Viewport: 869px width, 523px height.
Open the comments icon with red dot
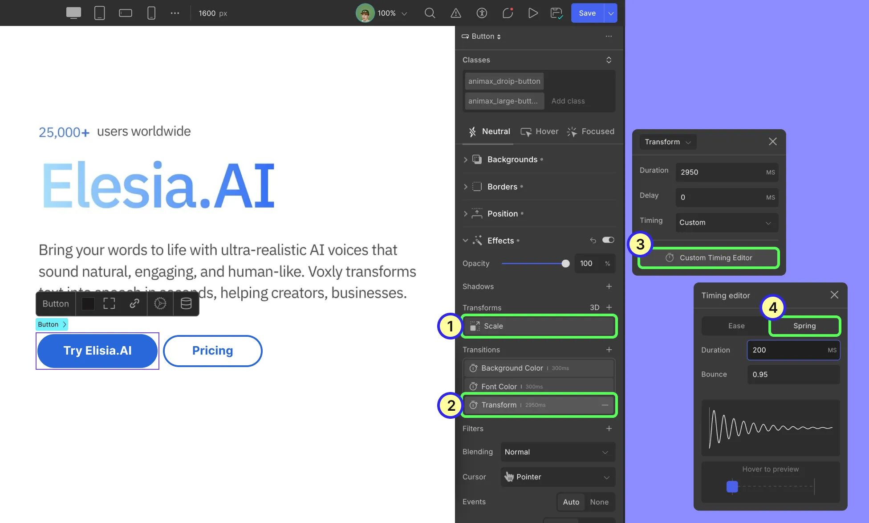coord(508,13)
